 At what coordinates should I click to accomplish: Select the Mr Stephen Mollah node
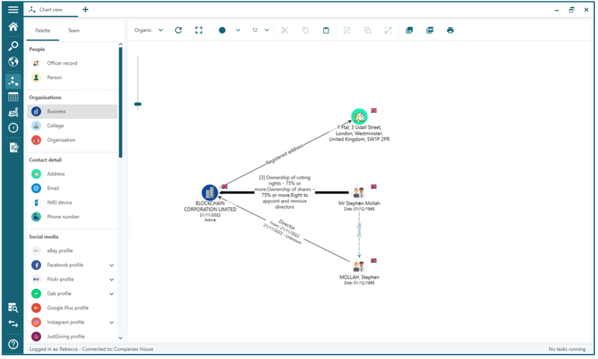click(x=359, y=192)
